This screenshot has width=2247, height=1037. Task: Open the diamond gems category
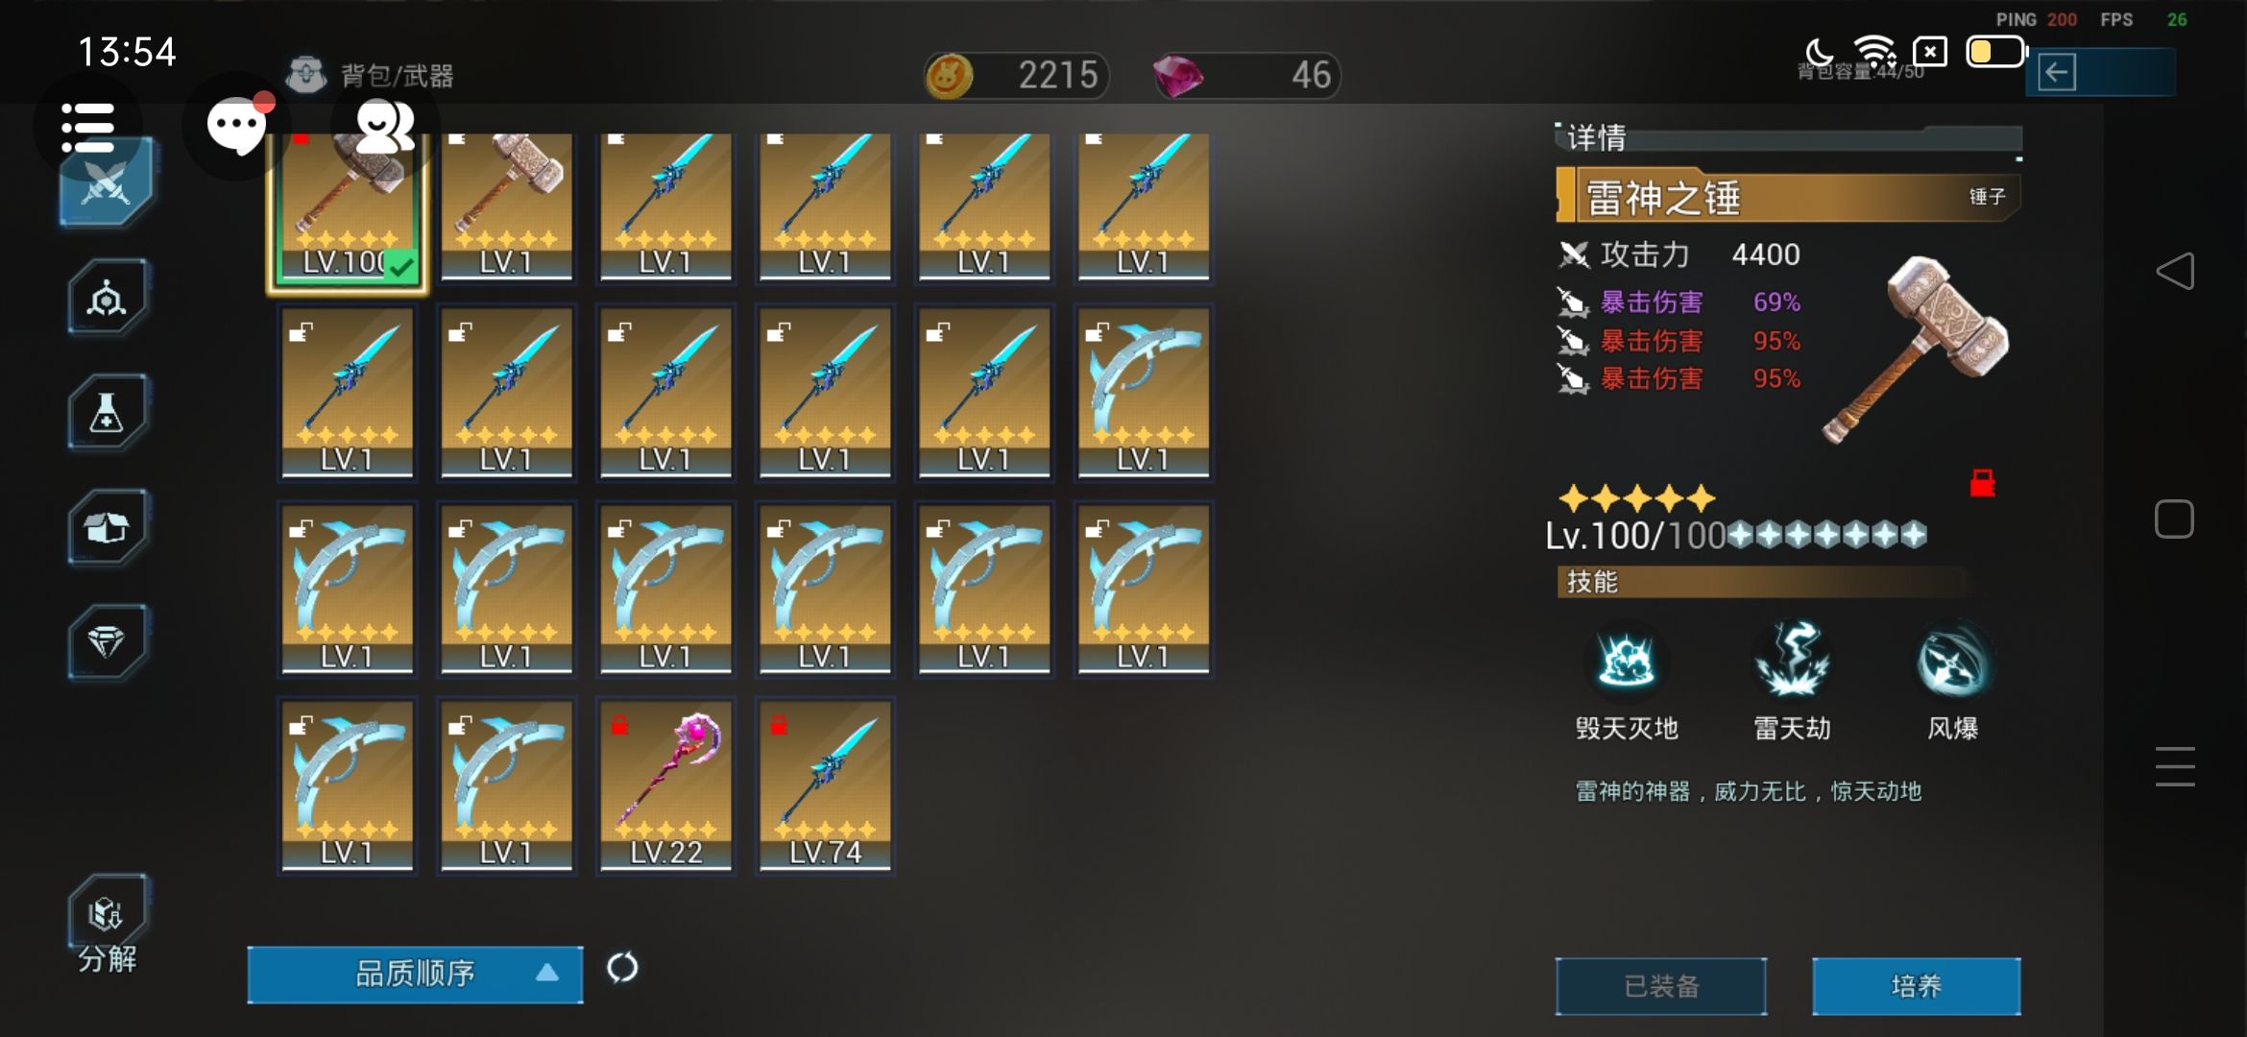pos(107,641)
